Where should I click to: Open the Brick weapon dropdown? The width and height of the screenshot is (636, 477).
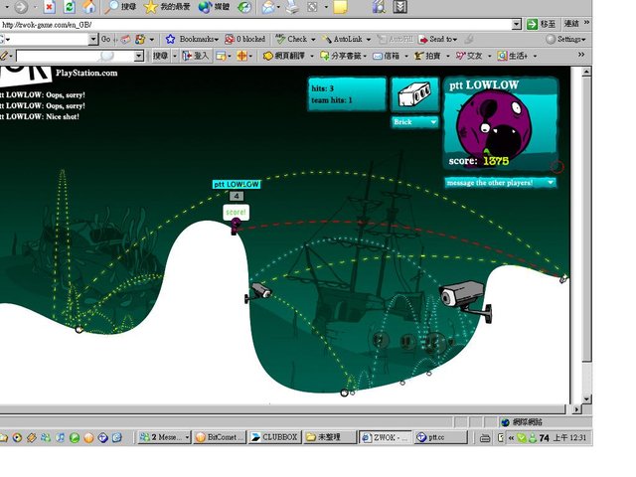(x=433, y=122)
